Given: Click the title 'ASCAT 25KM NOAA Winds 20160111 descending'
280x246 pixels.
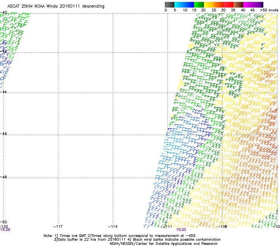Looking at the screenshot, I should [56, 6].
